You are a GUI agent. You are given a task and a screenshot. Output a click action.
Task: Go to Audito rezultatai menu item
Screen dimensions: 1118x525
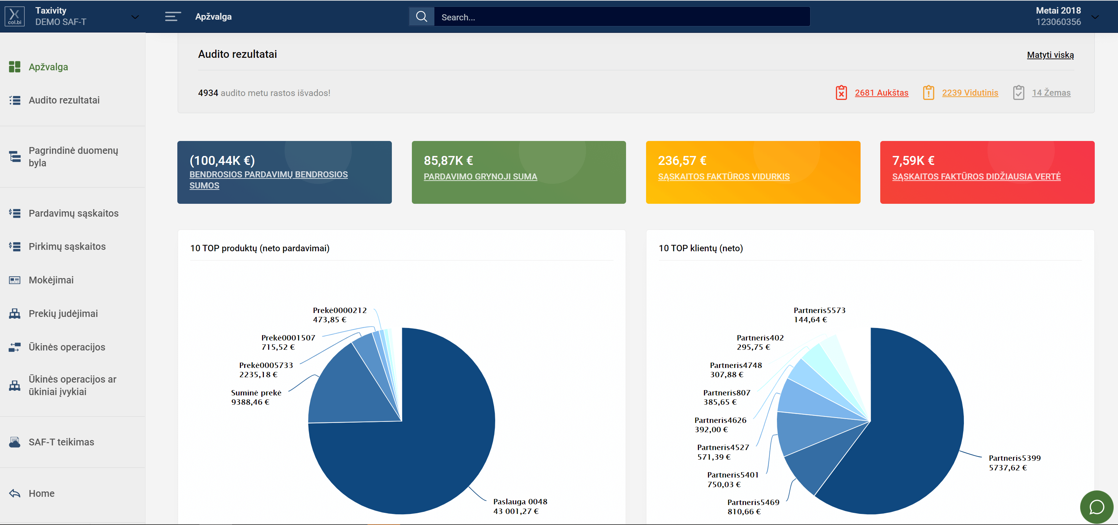64,100
